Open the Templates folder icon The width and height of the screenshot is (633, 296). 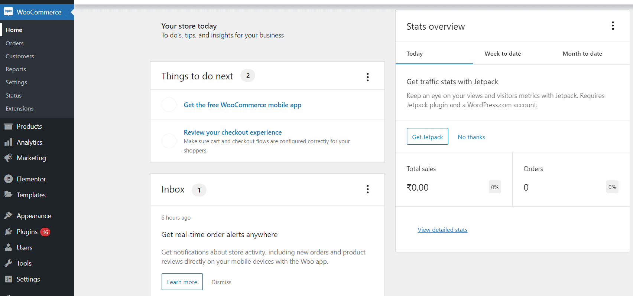8,194
